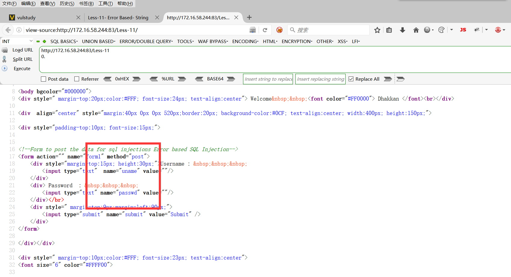Expand OTHER menu in HackBar

(325, 41)
